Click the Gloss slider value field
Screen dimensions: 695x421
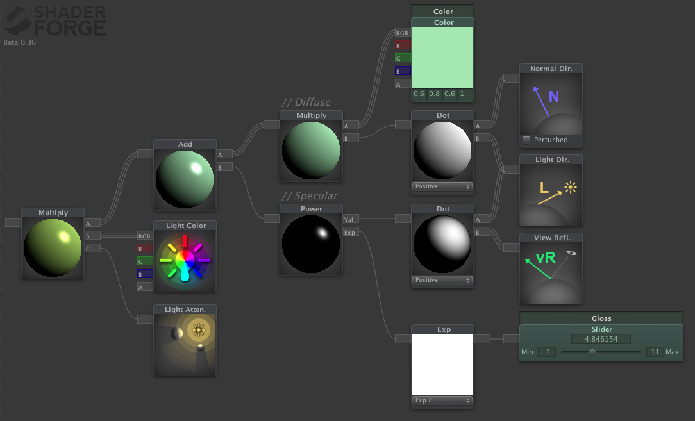tap(601, 339)
